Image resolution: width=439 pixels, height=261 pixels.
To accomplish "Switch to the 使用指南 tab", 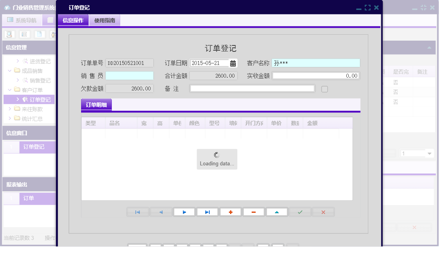I will (x=105, y=20).
